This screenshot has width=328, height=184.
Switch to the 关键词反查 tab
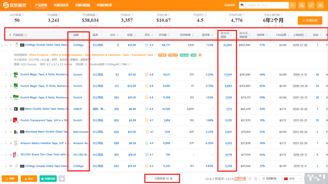point(61,5)
